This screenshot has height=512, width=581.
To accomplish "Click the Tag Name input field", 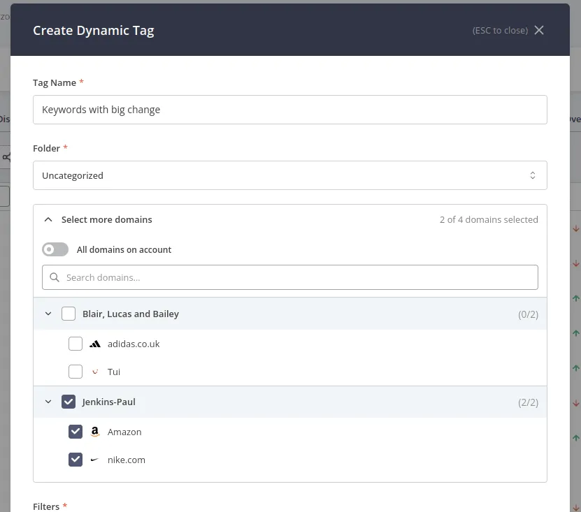I will 289,110.
